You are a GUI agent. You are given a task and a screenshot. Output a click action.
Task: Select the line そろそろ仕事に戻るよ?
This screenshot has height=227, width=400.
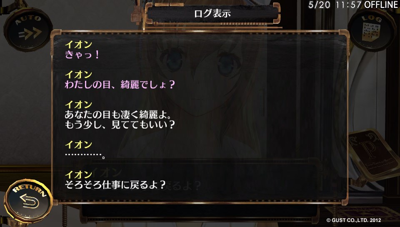(x=115, y=184)
